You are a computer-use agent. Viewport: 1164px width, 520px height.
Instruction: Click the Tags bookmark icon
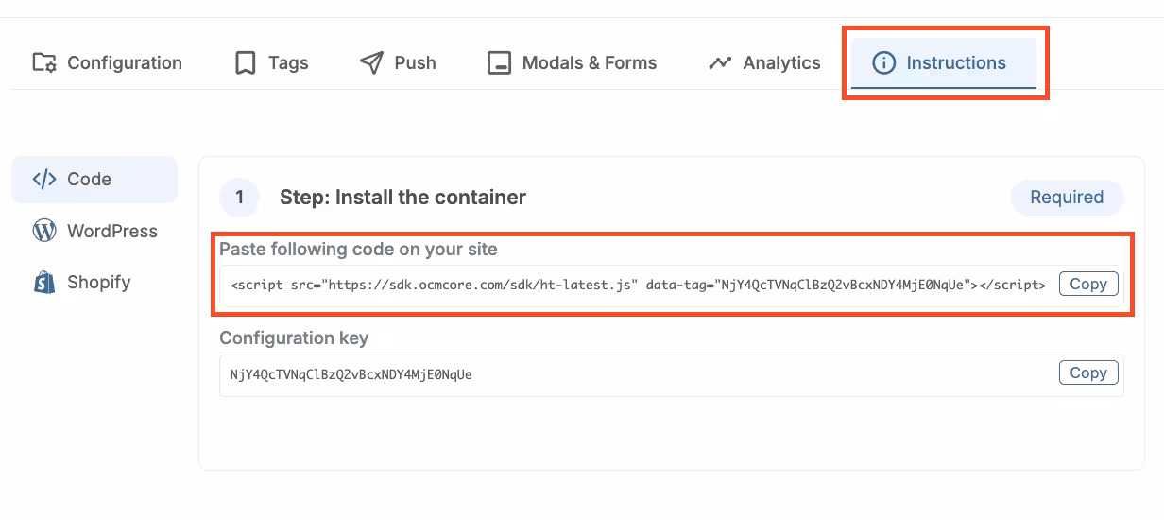point(246,63)
